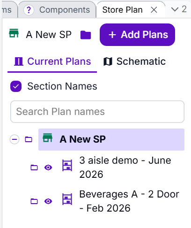Open the Components tab

pyautogui.click(x=57, y=10)
